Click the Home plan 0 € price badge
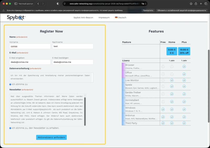This screenshot has width=210, height=148. [172, 51]
